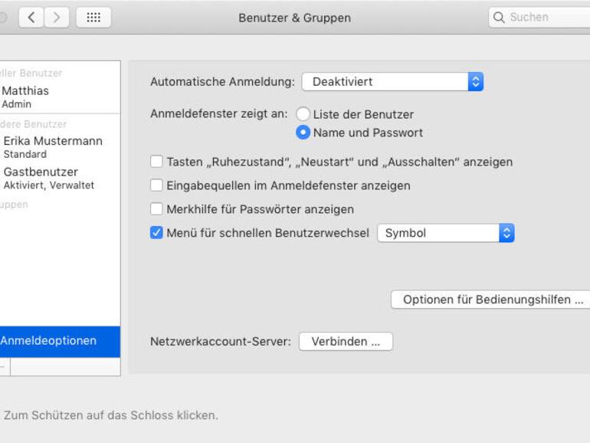Select Erika Mustermann user
The width and height of the screenshot is (590, 443).
[x=52, y=147]
